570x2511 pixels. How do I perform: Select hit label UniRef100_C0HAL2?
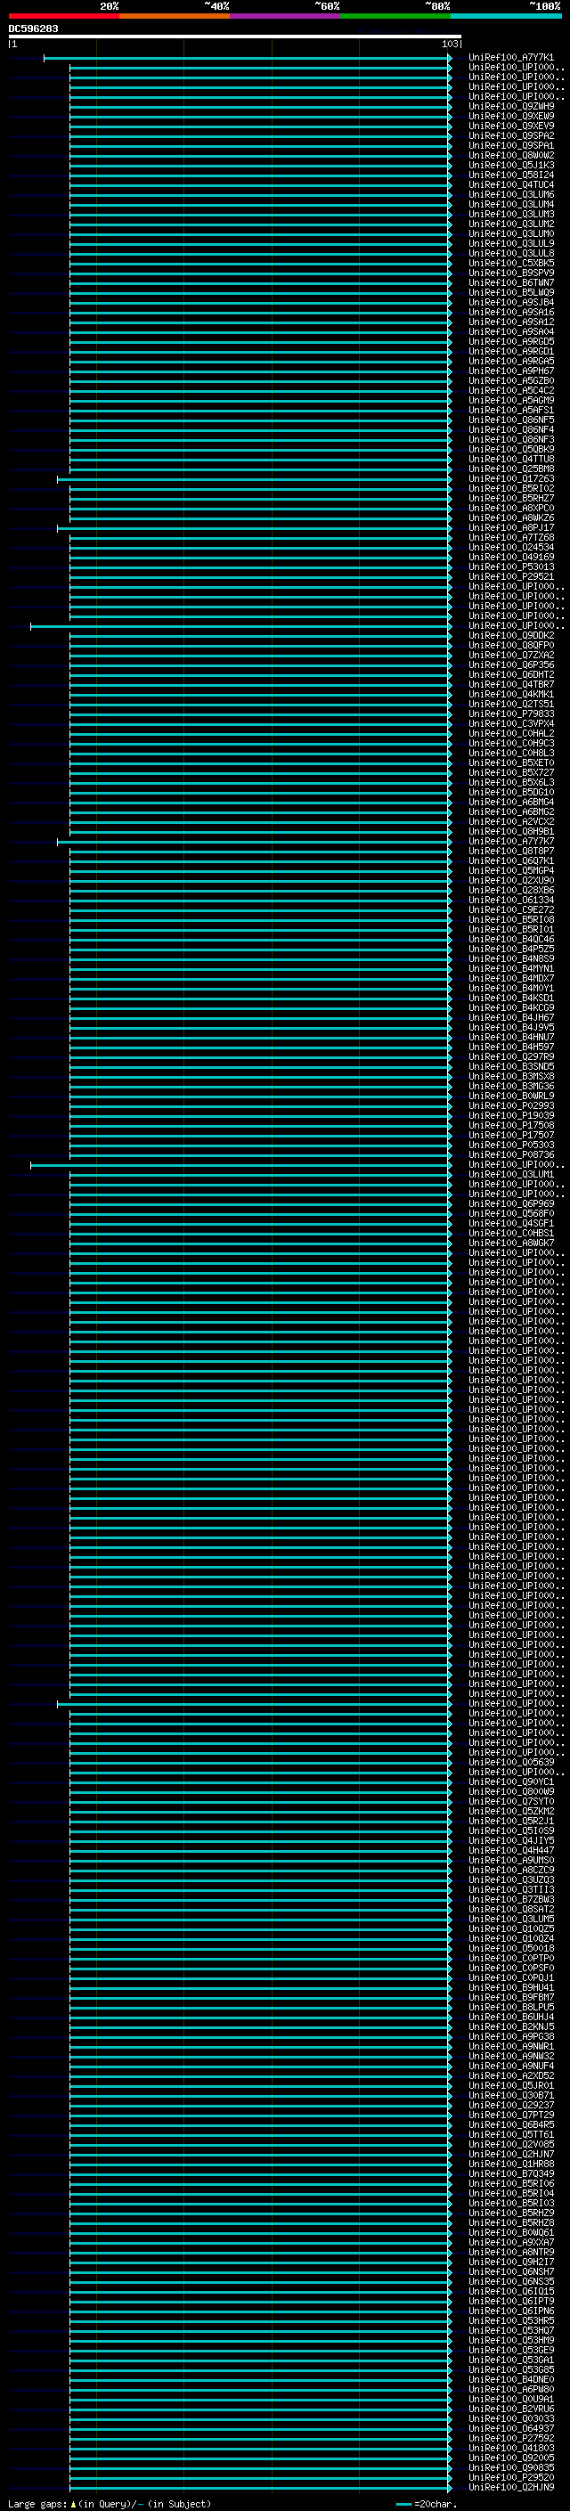[x=511, y=734]
